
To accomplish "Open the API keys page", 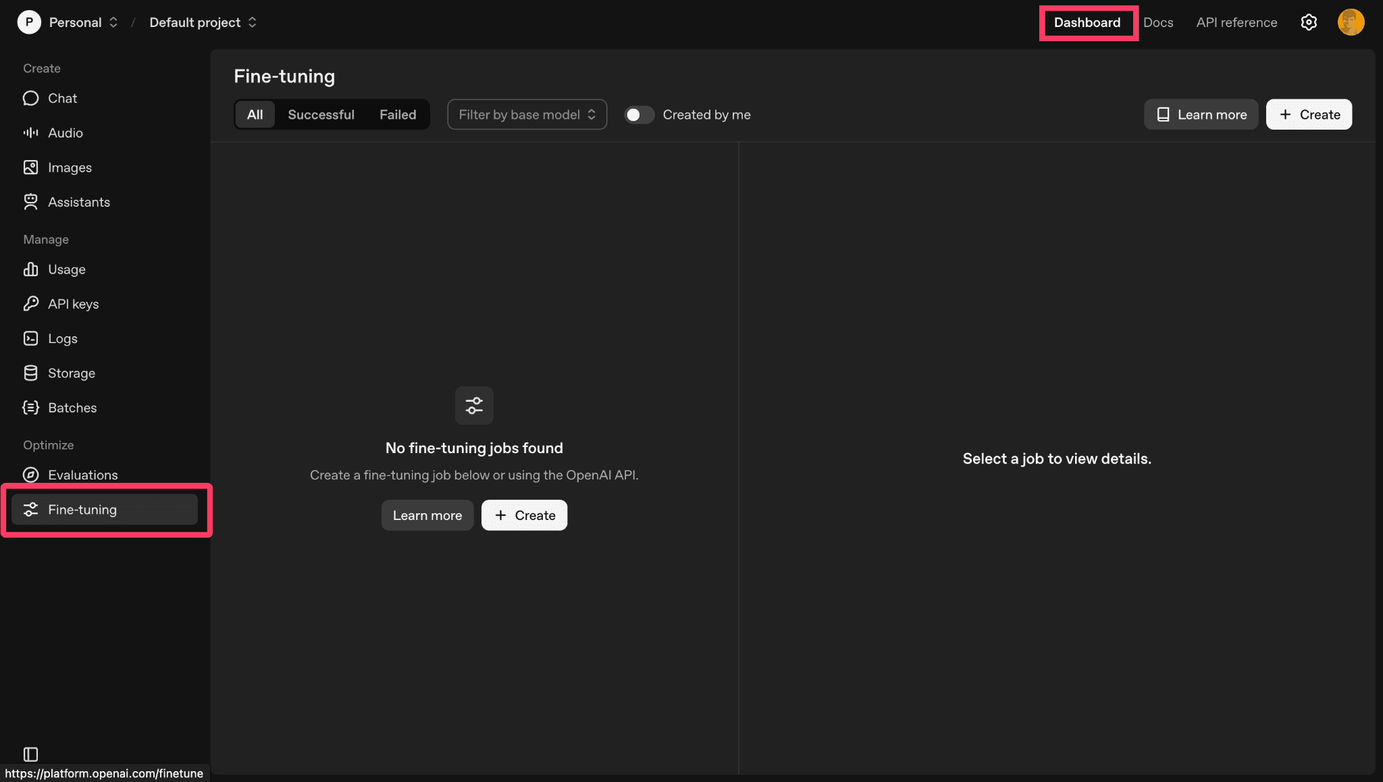I will point(74,303).
